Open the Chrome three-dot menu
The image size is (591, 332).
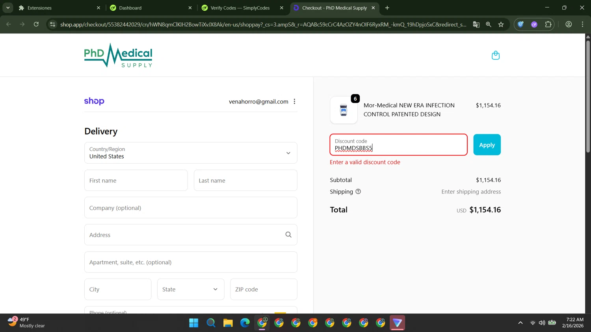[x=582, y=24]
